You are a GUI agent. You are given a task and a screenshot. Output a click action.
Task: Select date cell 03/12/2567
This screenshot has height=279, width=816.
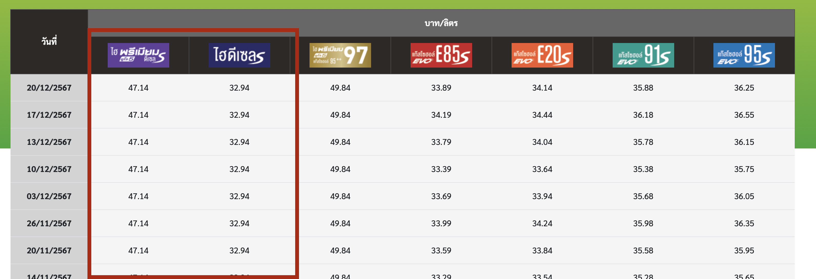click(x=49, y=196)
